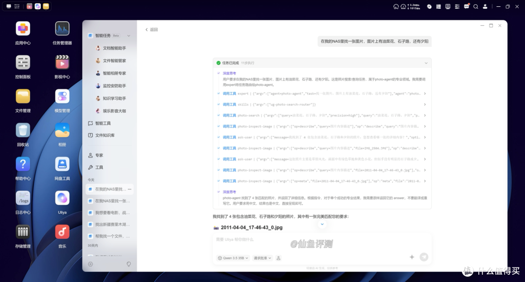This screenshot has width=525, height=282.
Task: Open the 模型管理 desktop icon
Action: [62, 96]
